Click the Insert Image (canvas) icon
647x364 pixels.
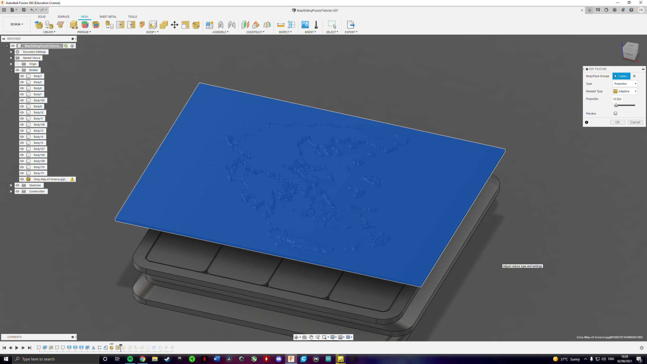[x=305, y=25]
